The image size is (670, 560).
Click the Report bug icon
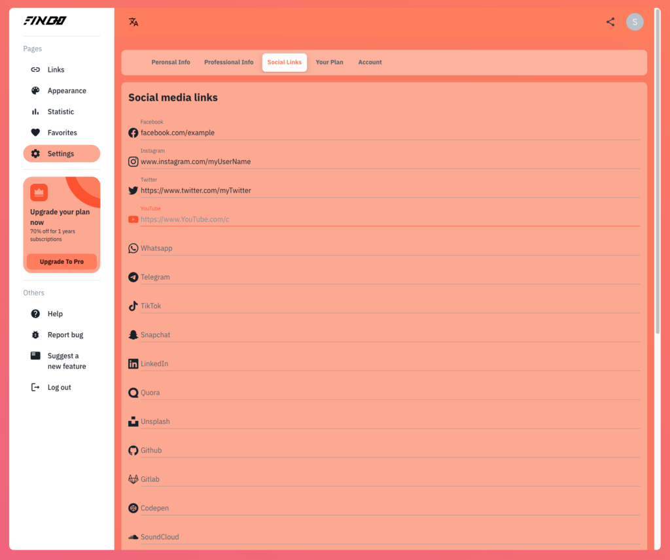pyautogui.click(x=35, y=335)
